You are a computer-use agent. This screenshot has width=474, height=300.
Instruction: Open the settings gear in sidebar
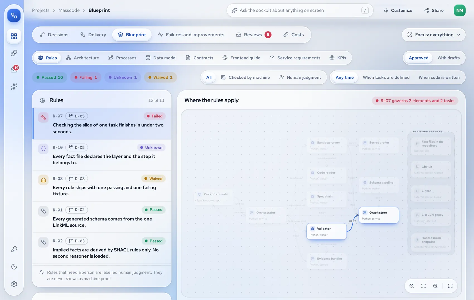click(14, 284)
